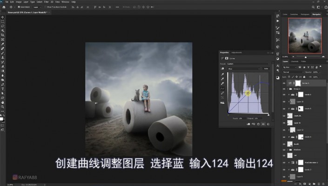Hide the cat layer visibility eye
The height and width of the screenshot is (186, 328).
(x=284, y=155)
